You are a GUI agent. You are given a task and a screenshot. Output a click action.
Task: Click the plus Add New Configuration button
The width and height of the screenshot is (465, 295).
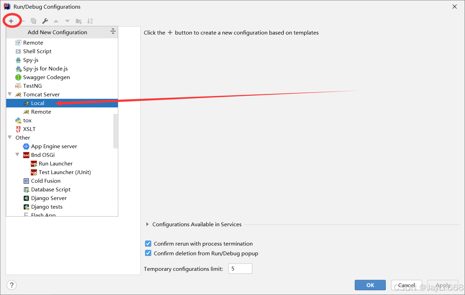[11, 21]
